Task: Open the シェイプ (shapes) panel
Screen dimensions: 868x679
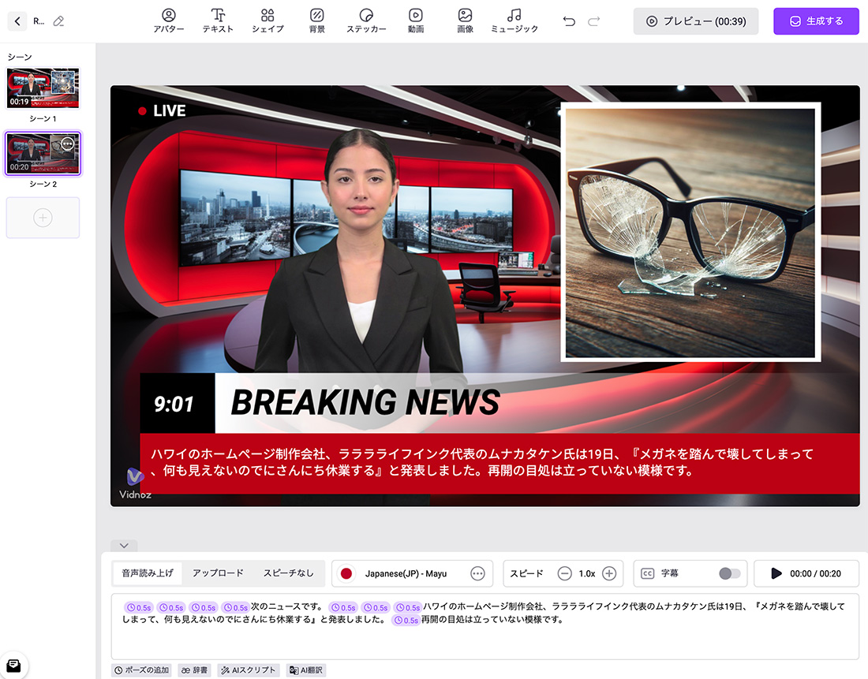Action: (268, 21)
